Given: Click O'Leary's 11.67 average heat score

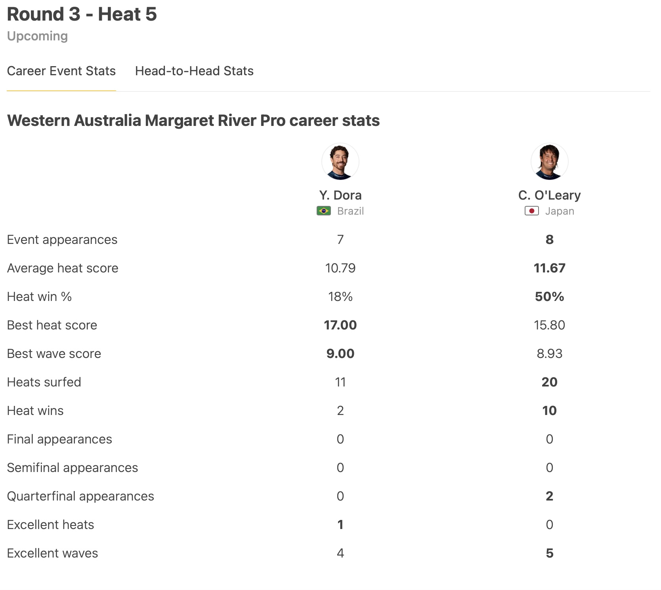Looking at the screenshot, I should click(549, 268).
